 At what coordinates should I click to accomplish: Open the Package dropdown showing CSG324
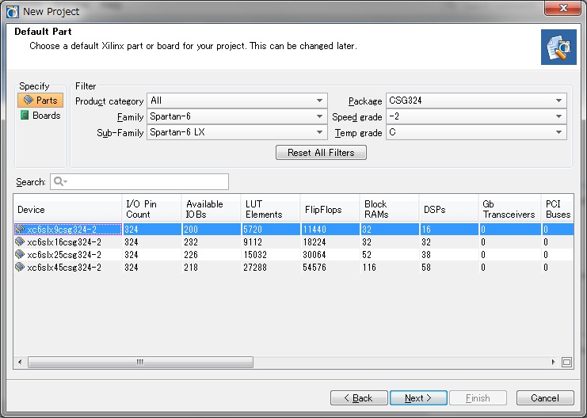476,101
